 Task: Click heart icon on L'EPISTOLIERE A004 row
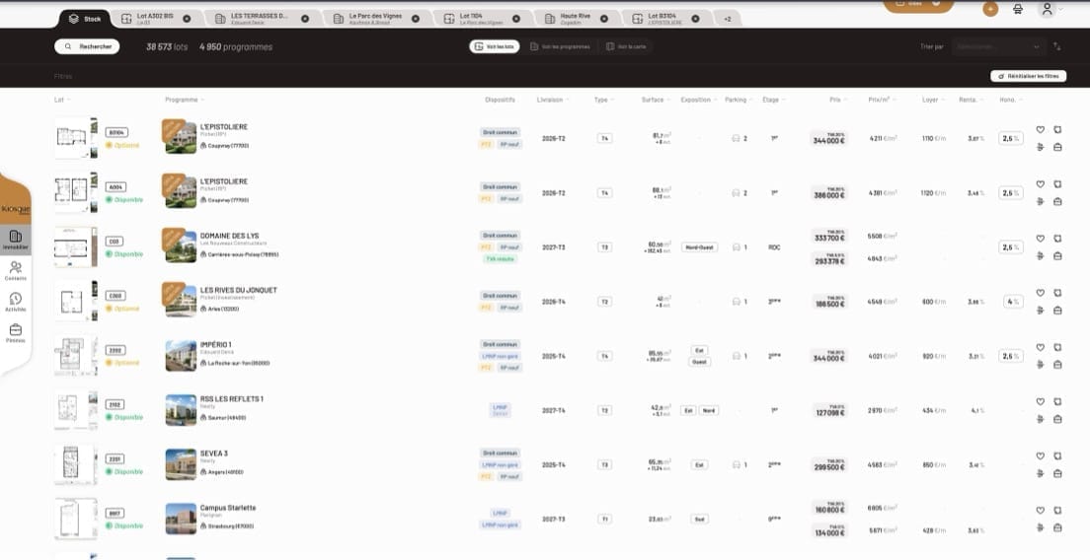1040,184
